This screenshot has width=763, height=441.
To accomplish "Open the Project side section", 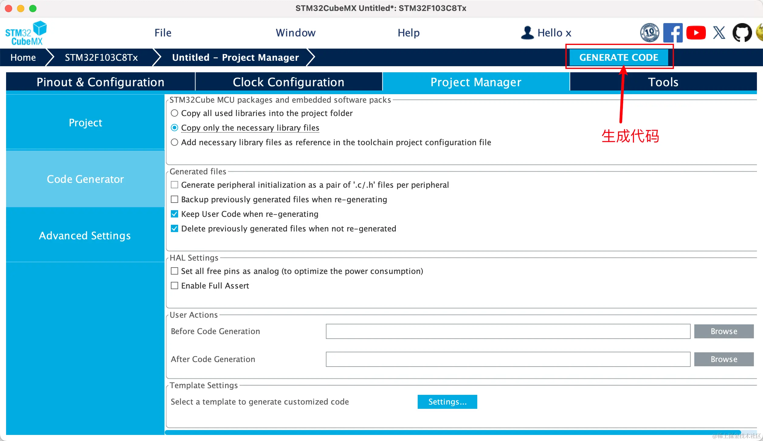I will click(x=85, y=122).
